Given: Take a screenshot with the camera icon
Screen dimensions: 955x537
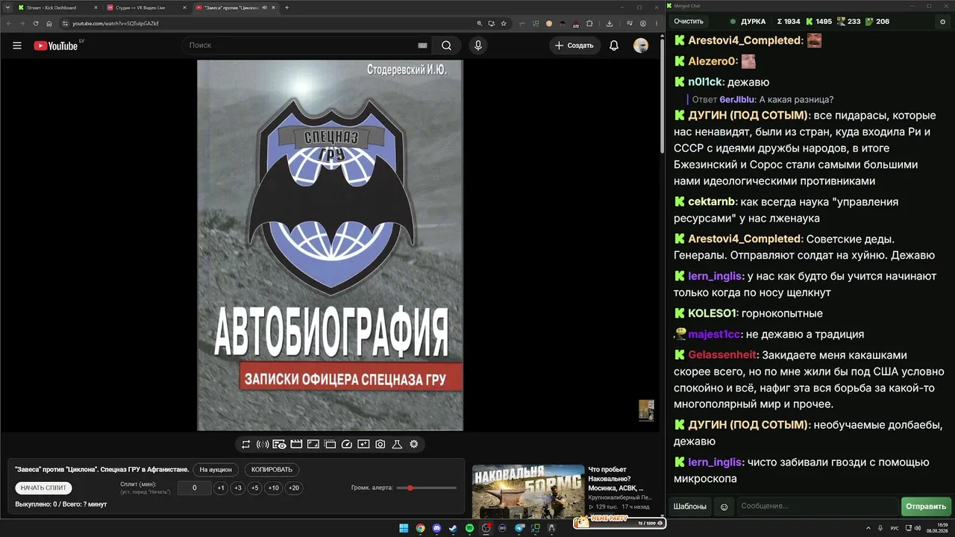Looking at the screenshot, I should coord(381,445).
